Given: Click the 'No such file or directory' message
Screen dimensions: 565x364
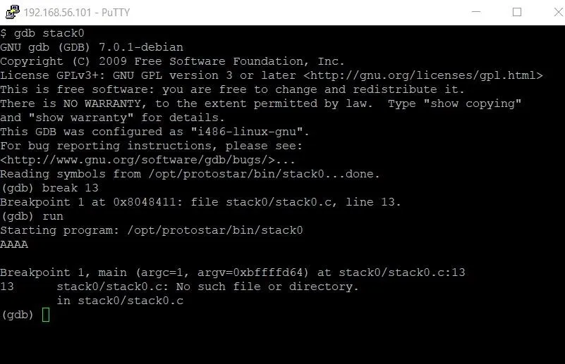Looking at the screenshot, I should tap(267, 287).
